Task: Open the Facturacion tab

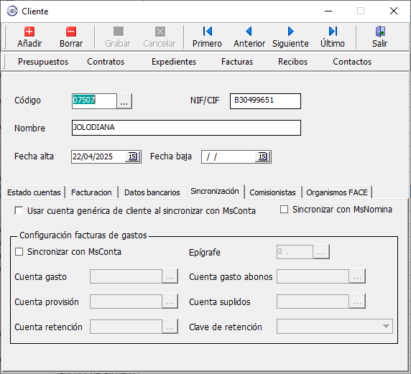Action: [x=91, y=192]
